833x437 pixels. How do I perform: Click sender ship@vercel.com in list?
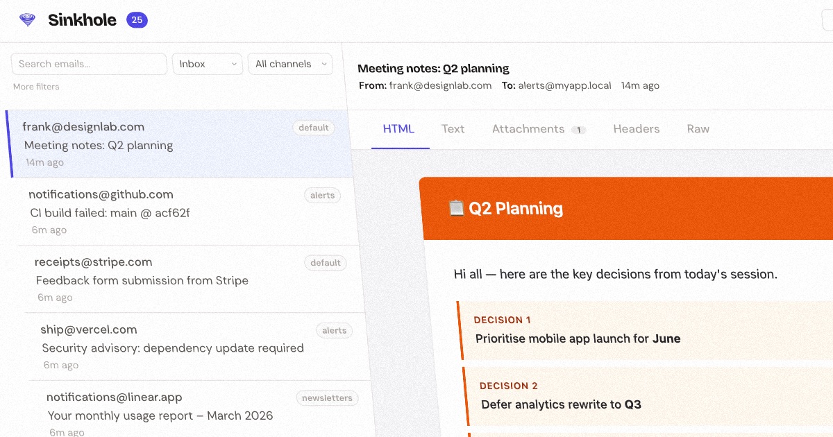(x=89, y=329)
